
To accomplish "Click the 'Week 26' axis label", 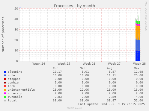I will click(89, 64).
